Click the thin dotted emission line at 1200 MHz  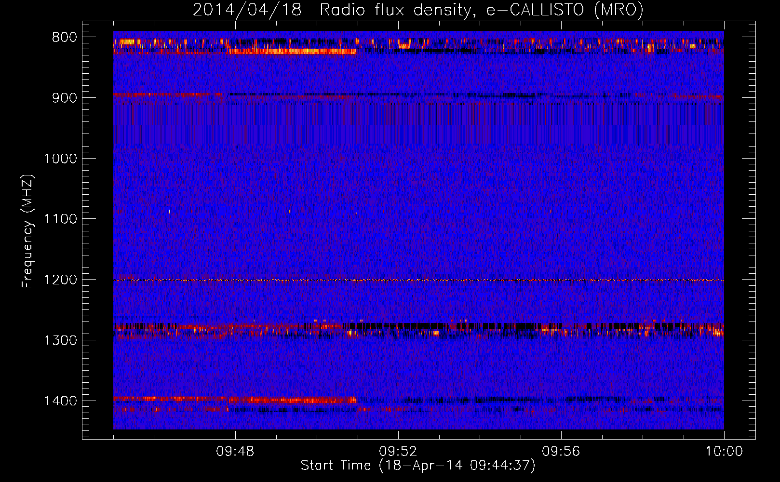(x=418, y=280)
